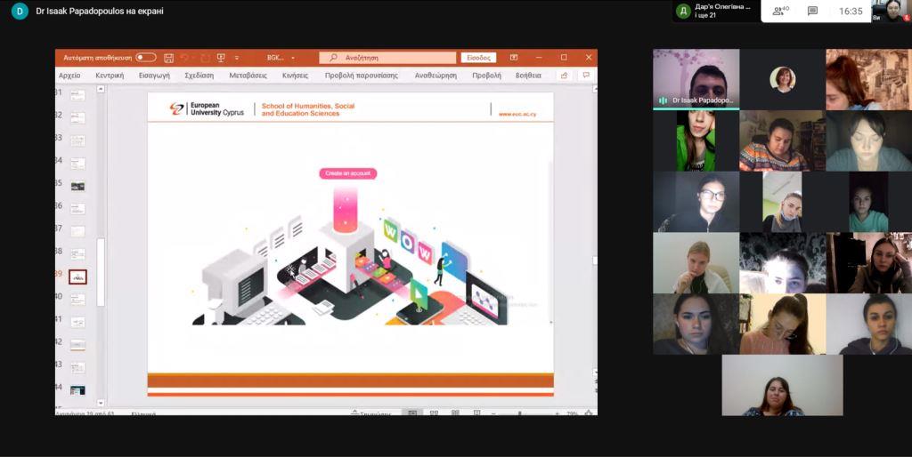Open the Εισαγωγή ribbon tab
This screenshot has width=912, height=457.
(154, 76)
